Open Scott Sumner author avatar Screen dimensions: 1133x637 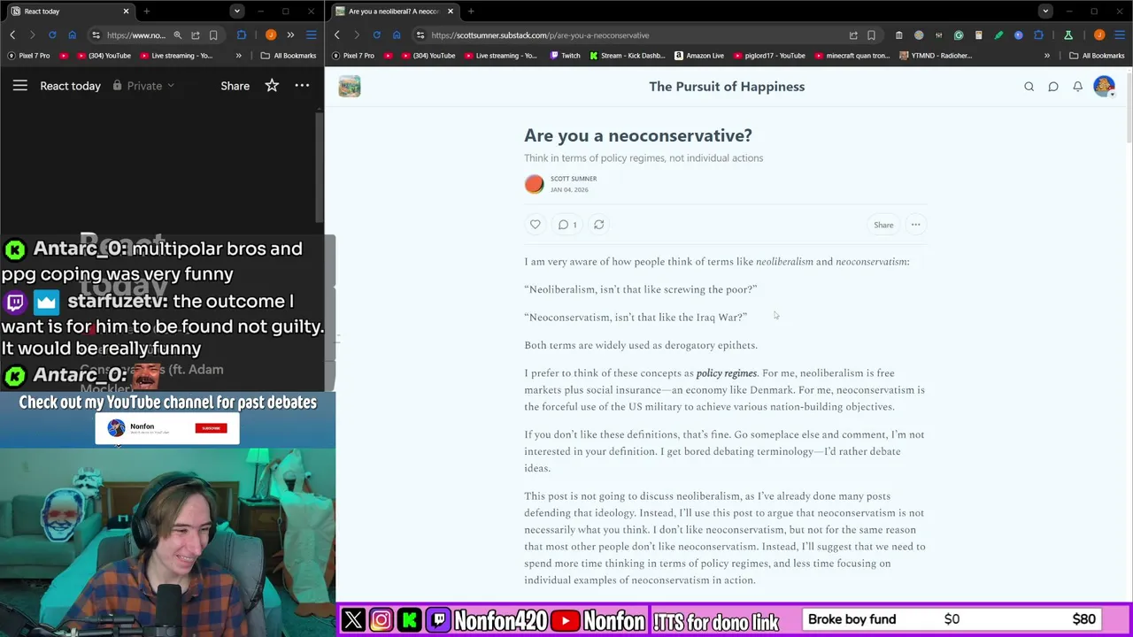coord(534,184)
